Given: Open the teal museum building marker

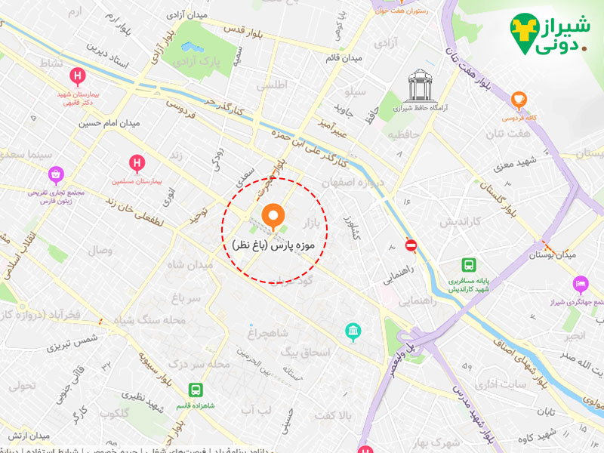Looking at the screenshot, I should pos(353,332).
